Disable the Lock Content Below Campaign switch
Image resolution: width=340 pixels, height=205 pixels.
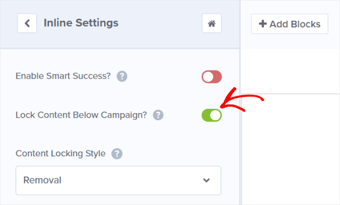point(212,115)
